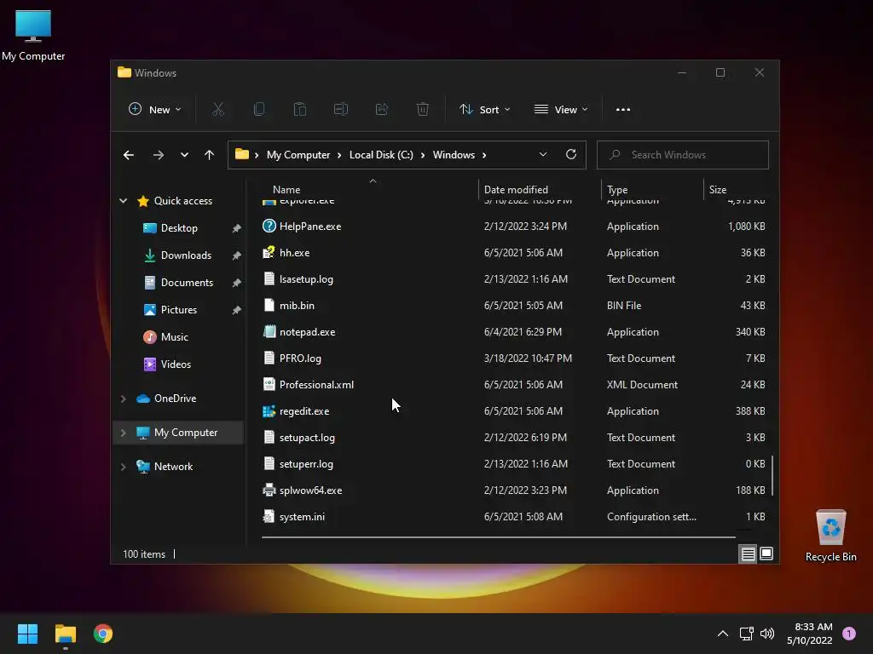The height and width of the screenshot is (654, 873).
Task: Expand the My Computer tree node
Action: coord(123,433)
